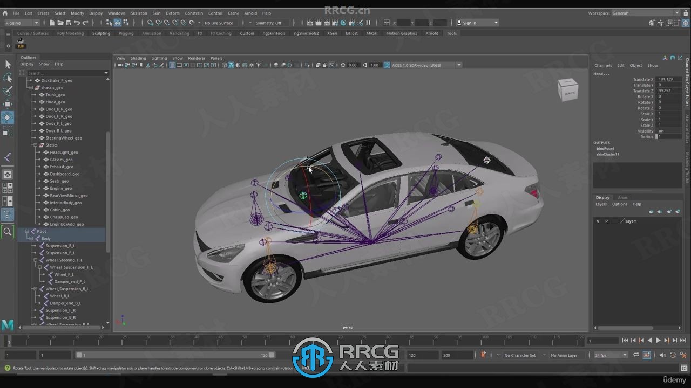Click the view cube BACK face
Screen dimensions: 691x388
coord(569,93)
